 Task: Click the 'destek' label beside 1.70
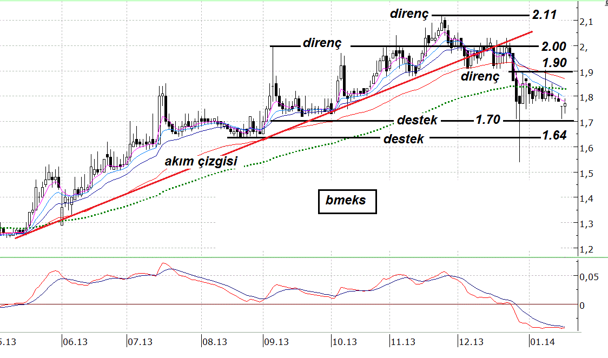point(417,120)
